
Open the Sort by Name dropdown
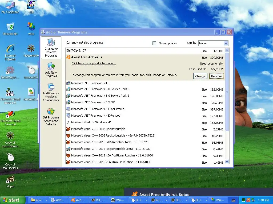pyautogui.click(x=226, y=43)
